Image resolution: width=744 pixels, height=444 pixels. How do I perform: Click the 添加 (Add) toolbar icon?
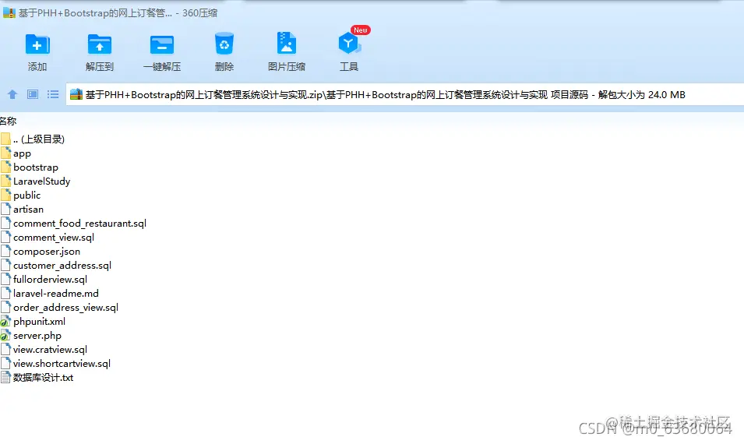pyautogui.click(x=37, y=45)
